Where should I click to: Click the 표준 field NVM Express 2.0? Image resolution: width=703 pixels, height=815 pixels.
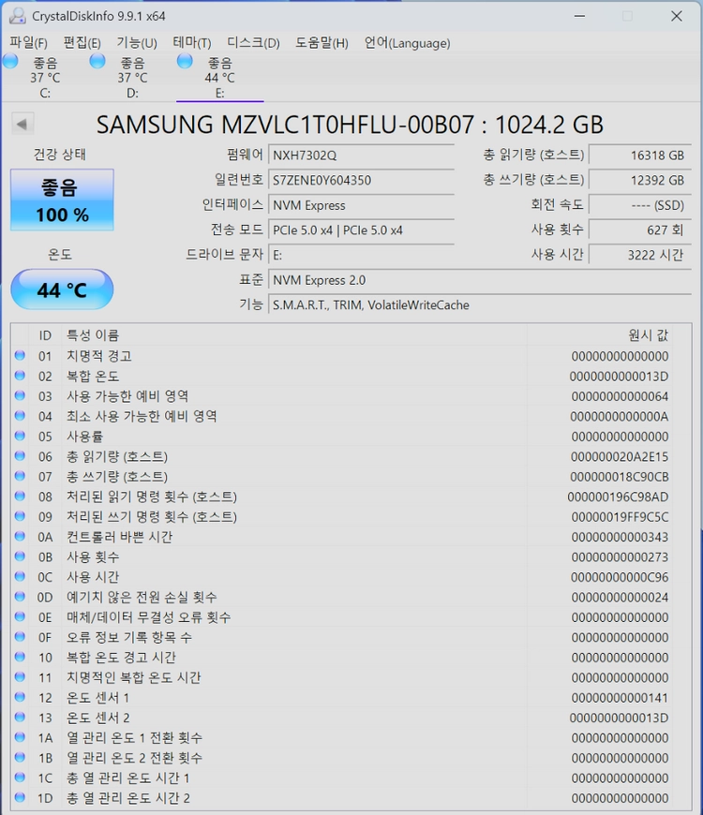[x=480, y=280]
